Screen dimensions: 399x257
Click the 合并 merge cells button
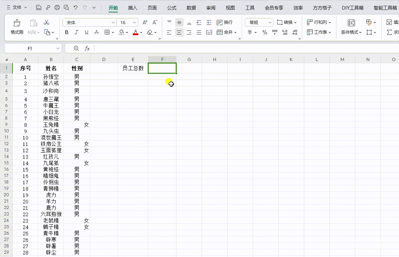point(226,32)
